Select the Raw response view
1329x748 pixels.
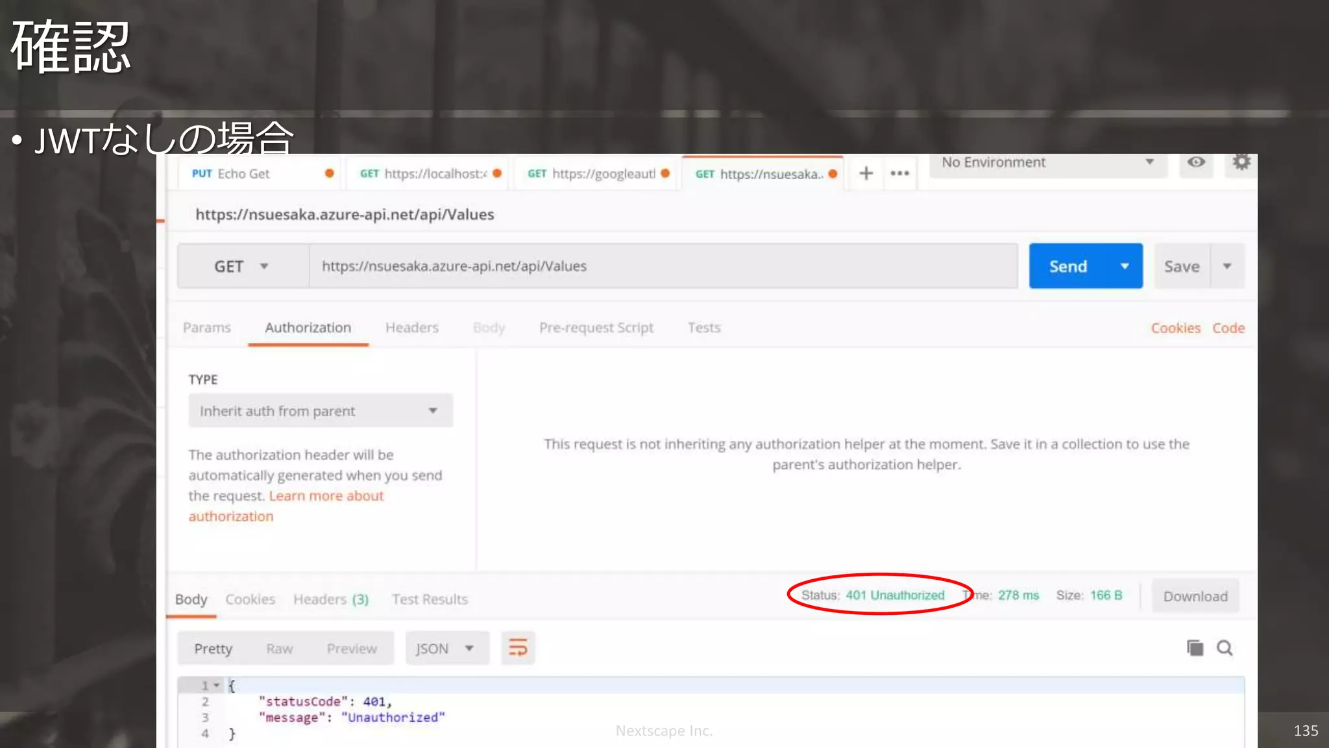tap(279, 649)
